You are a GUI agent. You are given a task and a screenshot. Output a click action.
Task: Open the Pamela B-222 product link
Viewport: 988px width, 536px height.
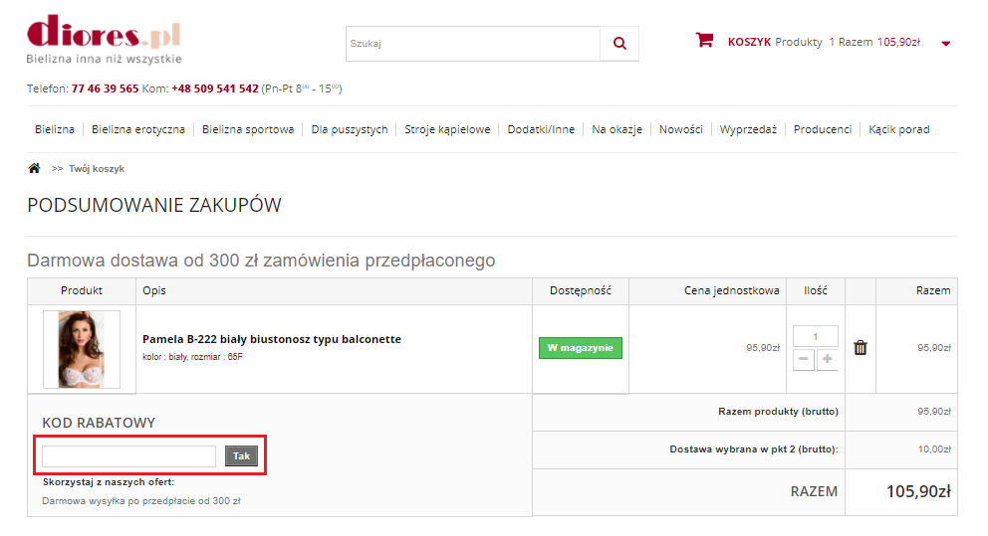pos(272,339)
